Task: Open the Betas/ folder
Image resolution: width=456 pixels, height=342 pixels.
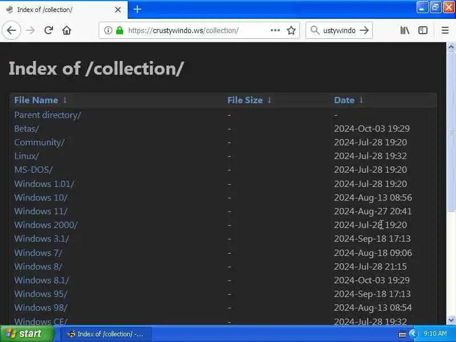Action: tap(26, 129)
